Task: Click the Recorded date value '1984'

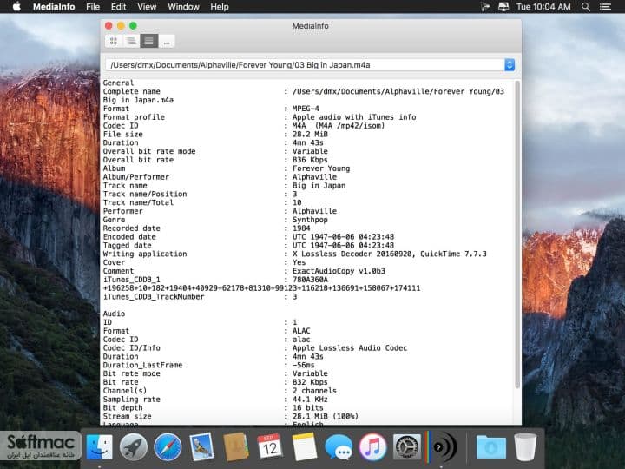Action: click(301, 228)
